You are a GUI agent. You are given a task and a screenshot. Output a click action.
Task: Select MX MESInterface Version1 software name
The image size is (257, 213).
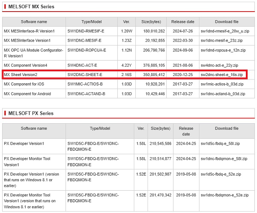point(27,40)
